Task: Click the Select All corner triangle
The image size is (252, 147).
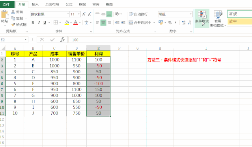Action: [x=3, y=48]
